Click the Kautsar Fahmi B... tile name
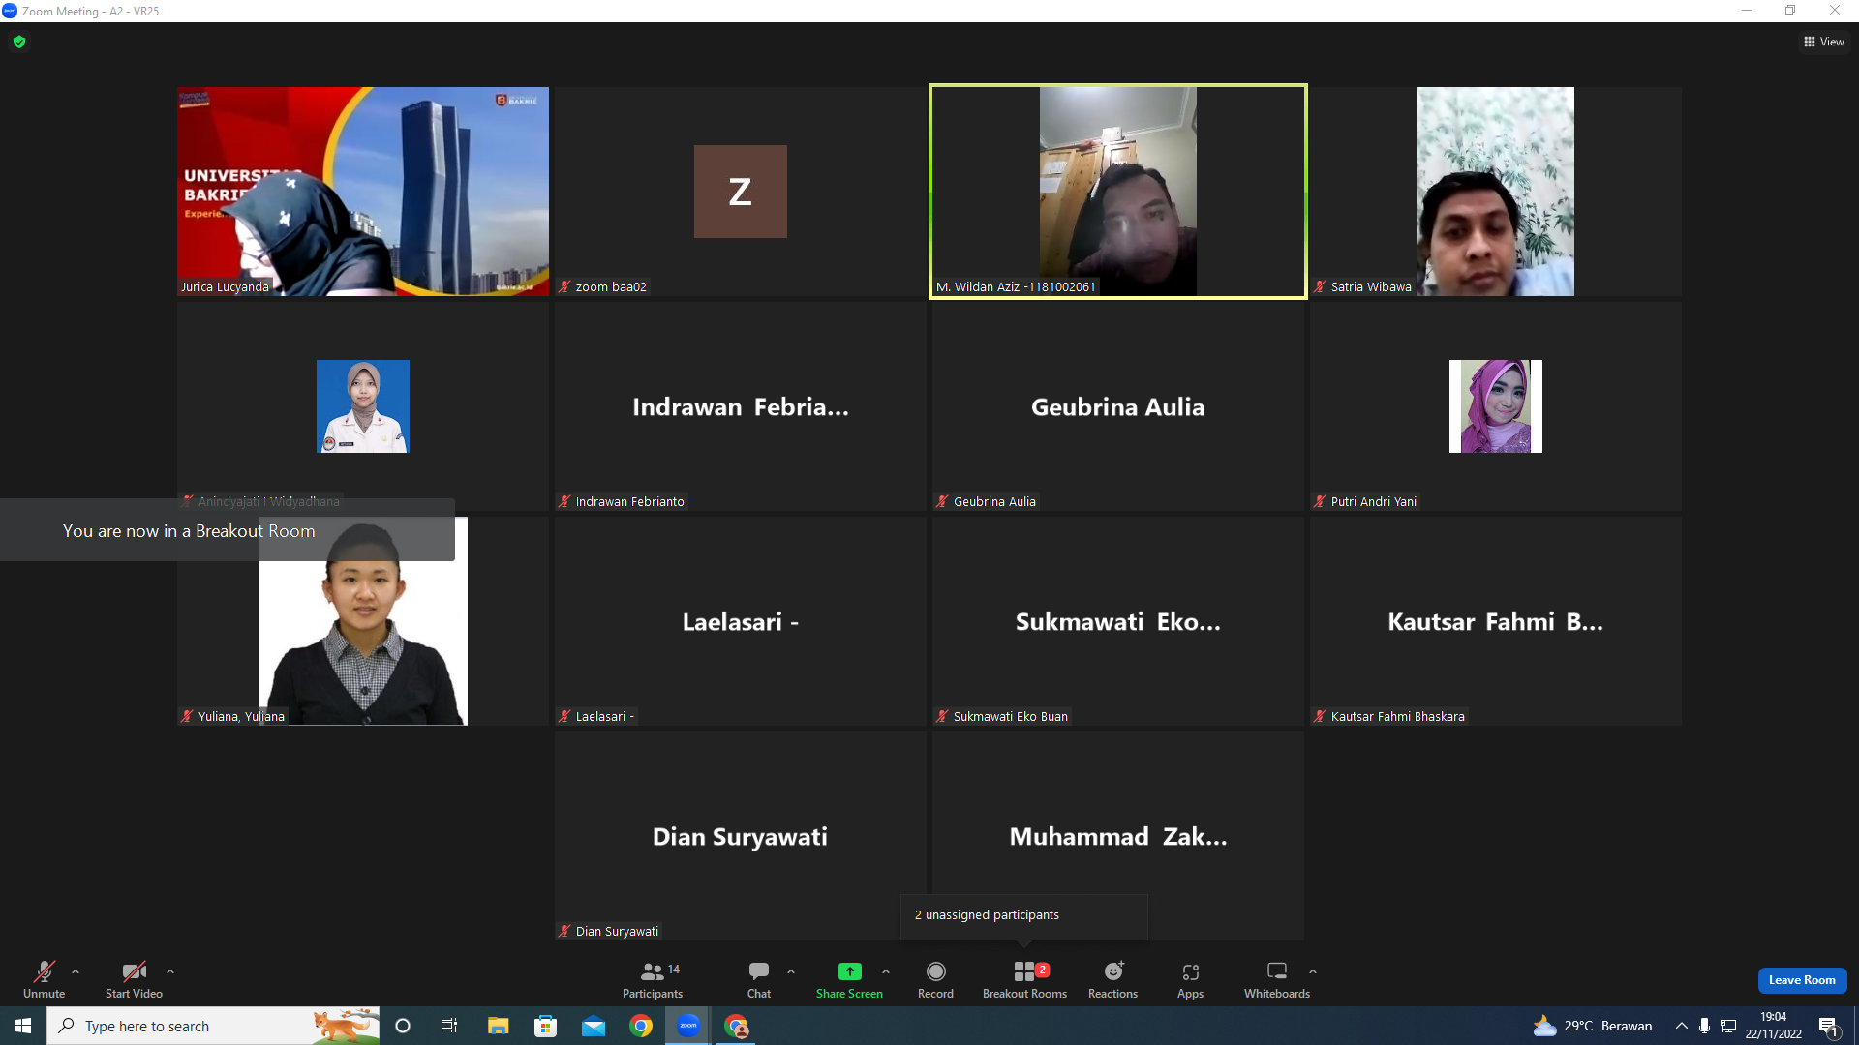1859x1045 pixels. coord(1496,622)
